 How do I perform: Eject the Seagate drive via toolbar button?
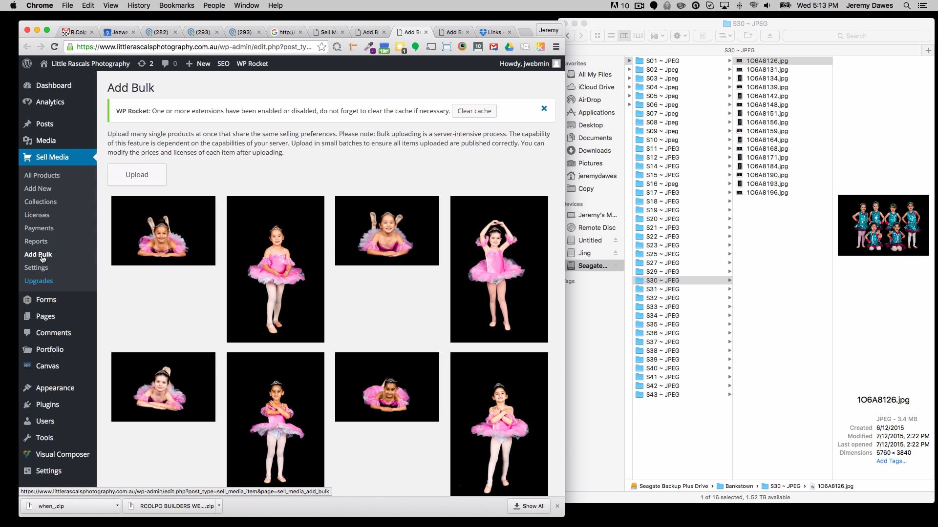[x=770, y=36]
